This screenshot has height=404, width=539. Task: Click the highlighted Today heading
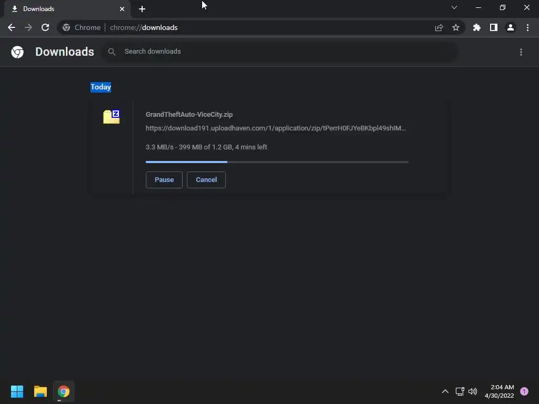(x=101, y=87)
